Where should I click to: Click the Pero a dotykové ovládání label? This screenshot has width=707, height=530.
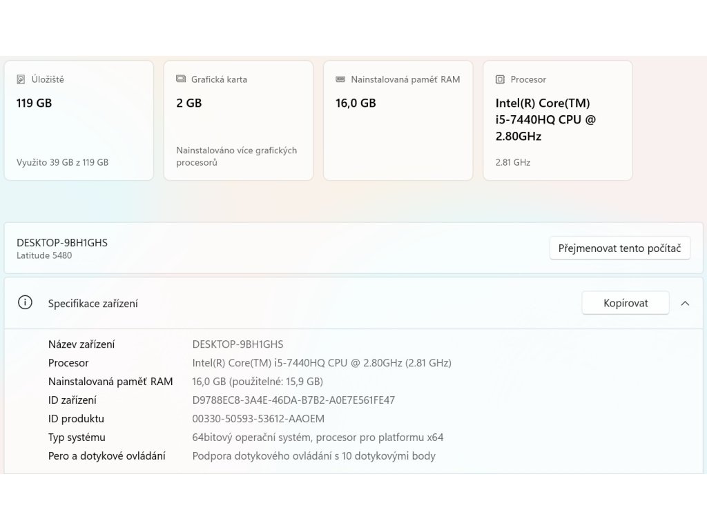[106, 456]
